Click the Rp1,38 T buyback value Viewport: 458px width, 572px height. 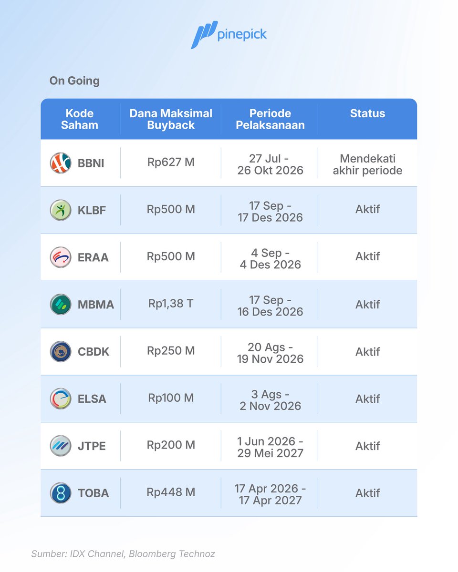(x=171, y=304)
